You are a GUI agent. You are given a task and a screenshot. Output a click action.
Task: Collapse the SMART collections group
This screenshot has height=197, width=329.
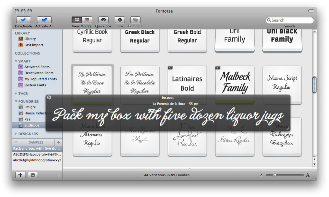pos(16,61)
